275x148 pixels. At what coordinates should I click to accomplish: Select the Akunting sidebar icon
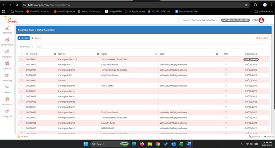click(7, 76)
